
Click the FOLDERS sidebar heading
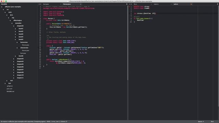tap(4, 4)
